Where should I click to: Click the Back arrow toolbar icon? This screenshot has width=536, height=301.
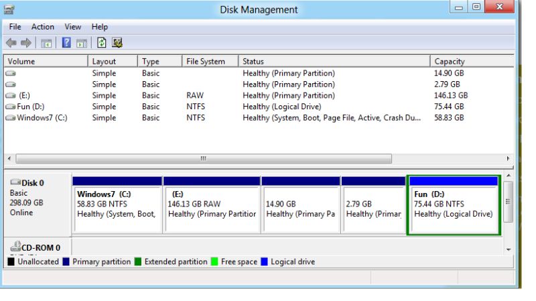coord(11,43)
